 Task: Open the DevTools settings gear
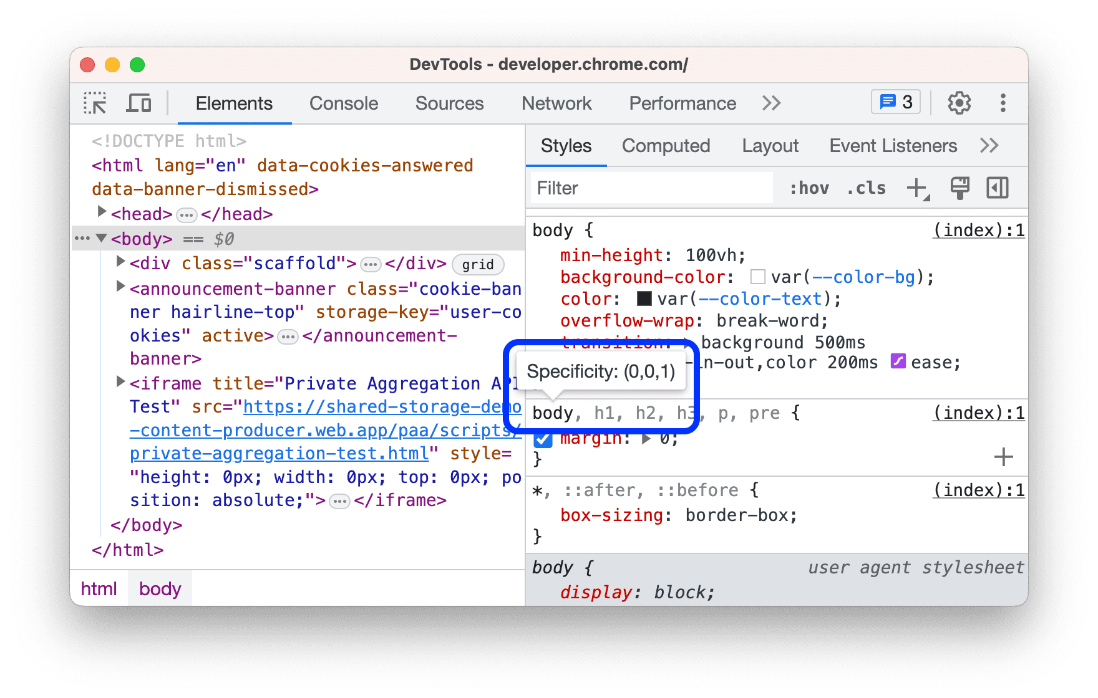click(x=958, y=102)
